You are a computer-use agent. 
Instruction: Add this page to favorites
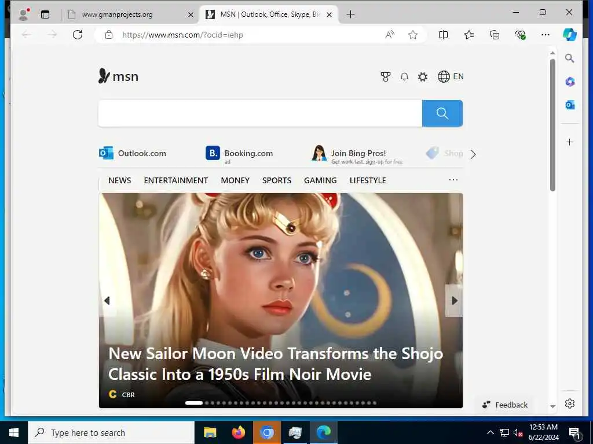[412, 35]
